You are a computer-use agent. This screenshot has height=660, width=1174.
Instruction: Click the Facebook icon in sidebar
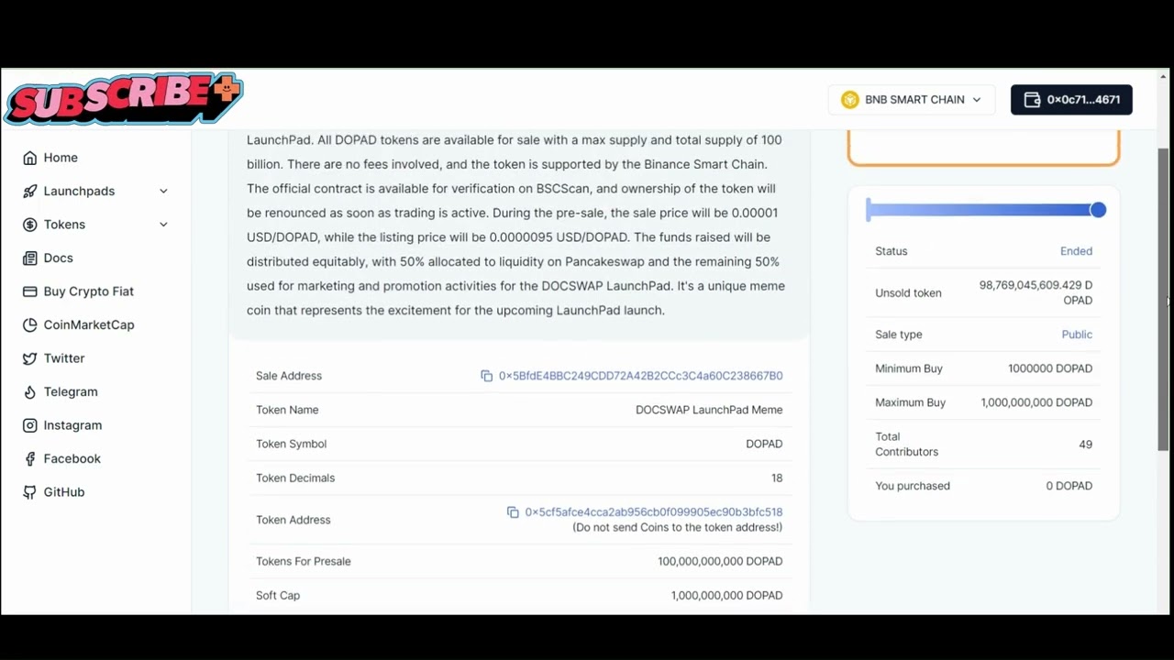click(30, 458)
